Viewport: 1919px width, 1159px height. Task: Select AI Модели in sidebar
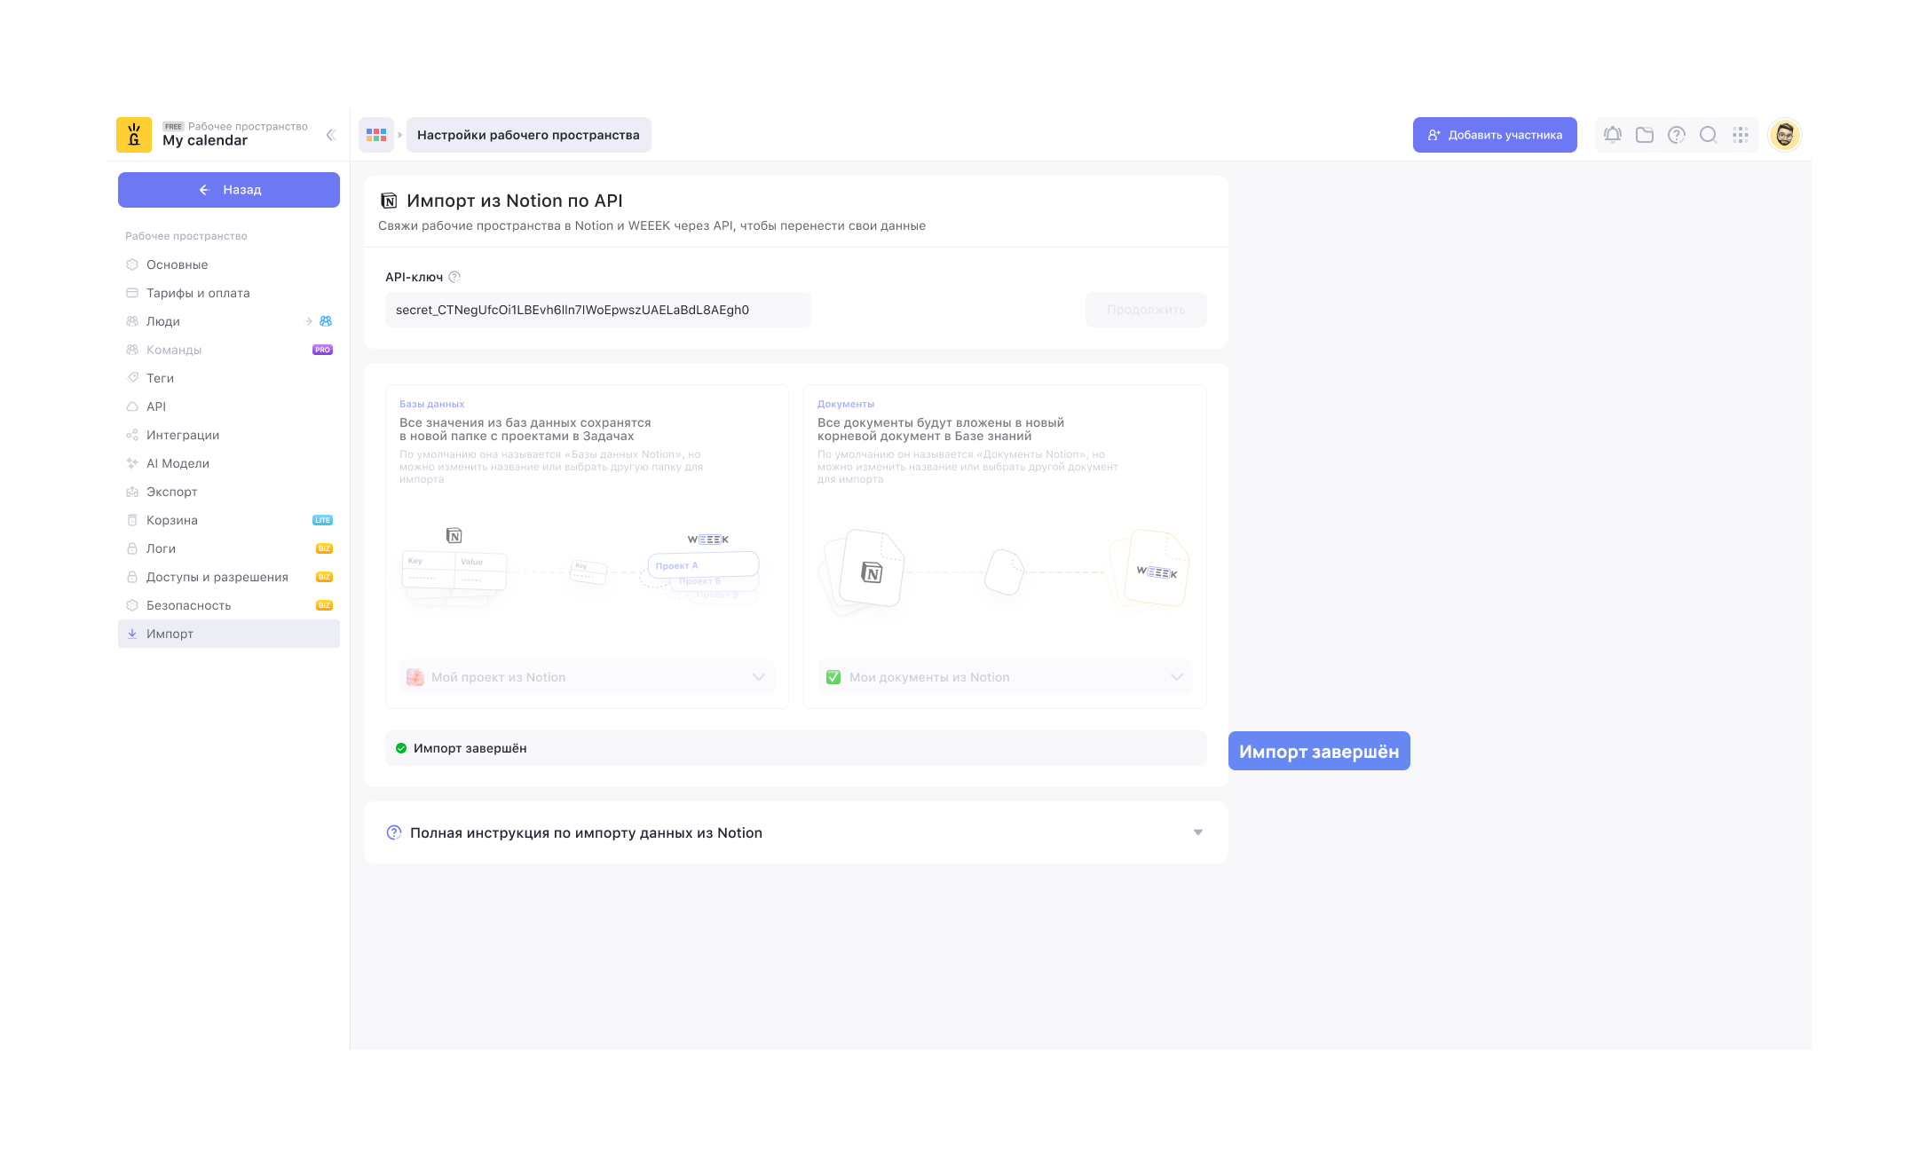[178, 463]
